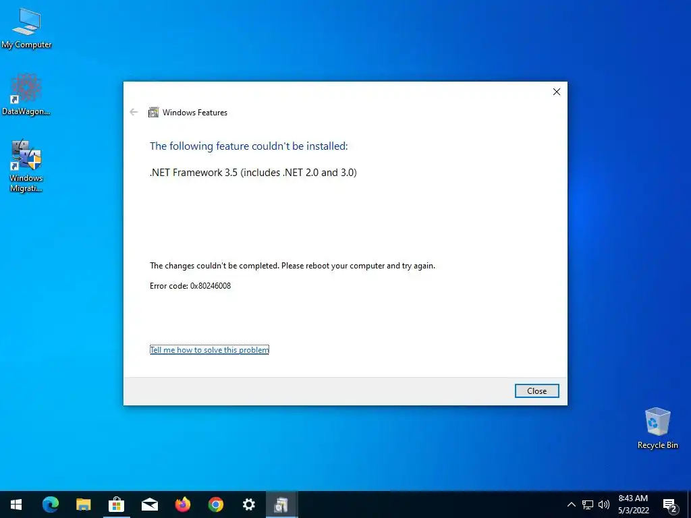Open Microsoft Store from taskbar
The height and width of the screenshot is (518, 691).
click(x=116, y=505)
